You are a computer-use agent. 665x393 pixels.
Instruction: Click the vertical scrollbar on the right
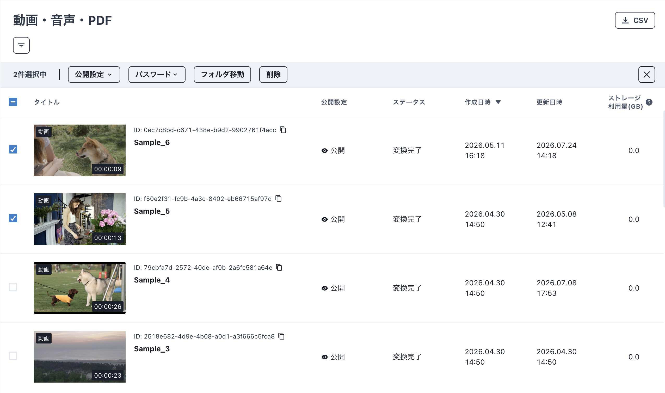[x=664, y=159]
